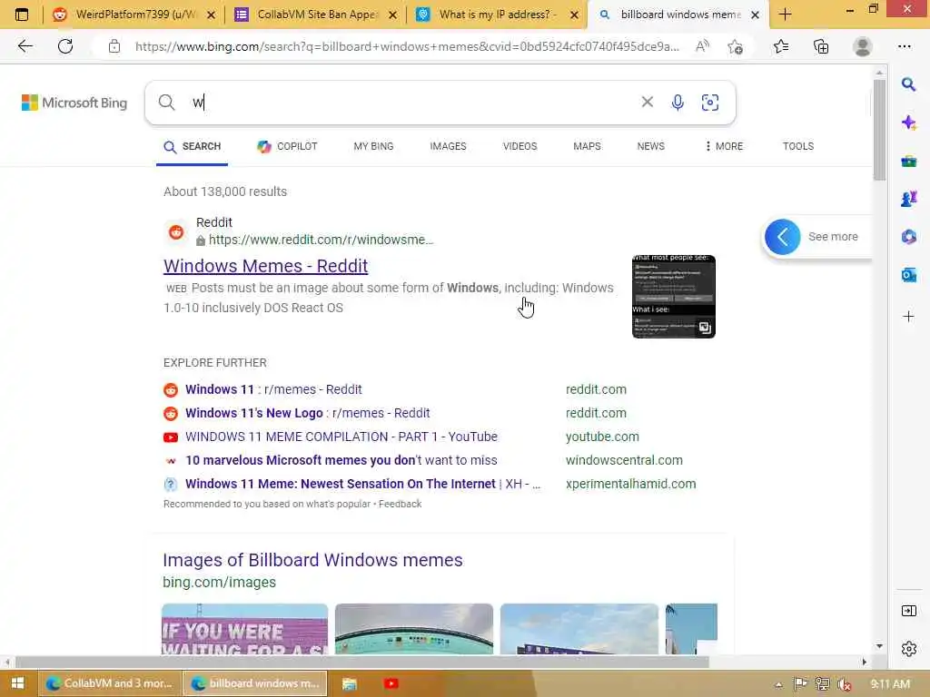Search using voice microphone
Viewport: 930px width, 697px height.
(x=678, y=103)
